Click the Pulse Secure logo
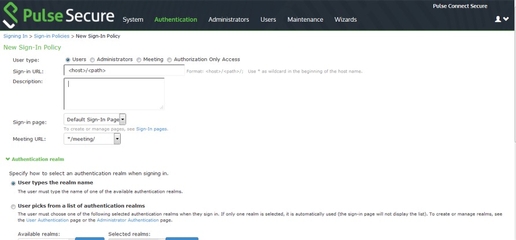The height and width of the screenshot is (240, 516). 58,16
